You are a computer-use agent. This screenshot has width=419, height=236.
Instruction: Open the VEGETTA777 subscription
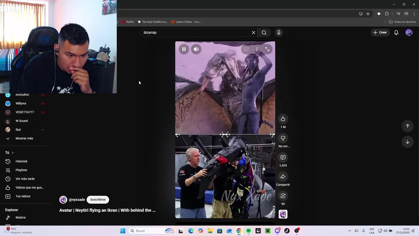tap(25, 112)
